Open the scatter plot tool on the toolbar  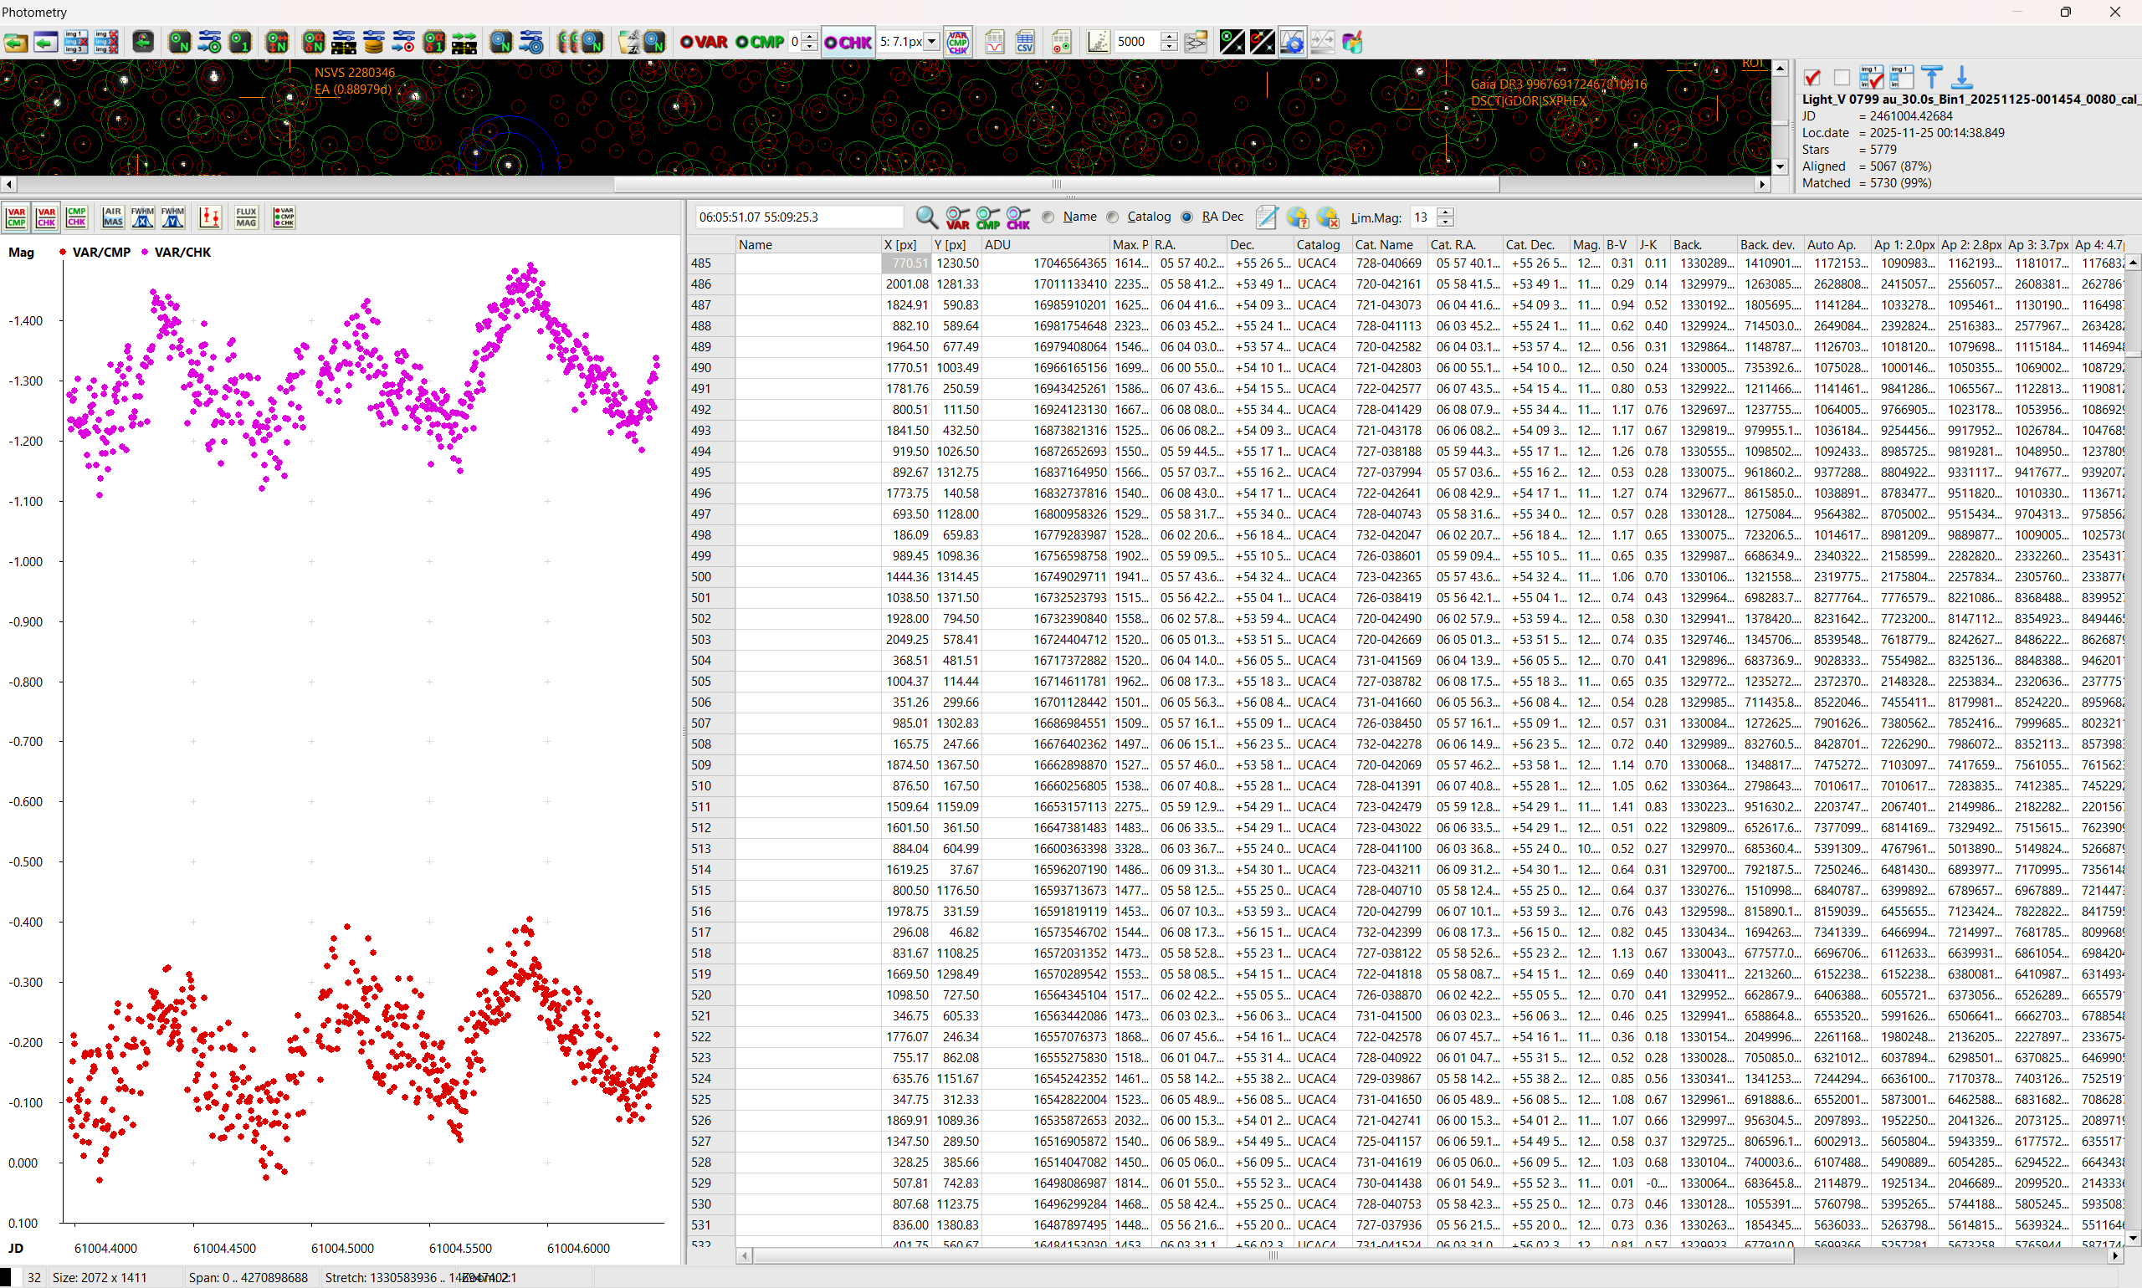click(x=1098, y=42)
